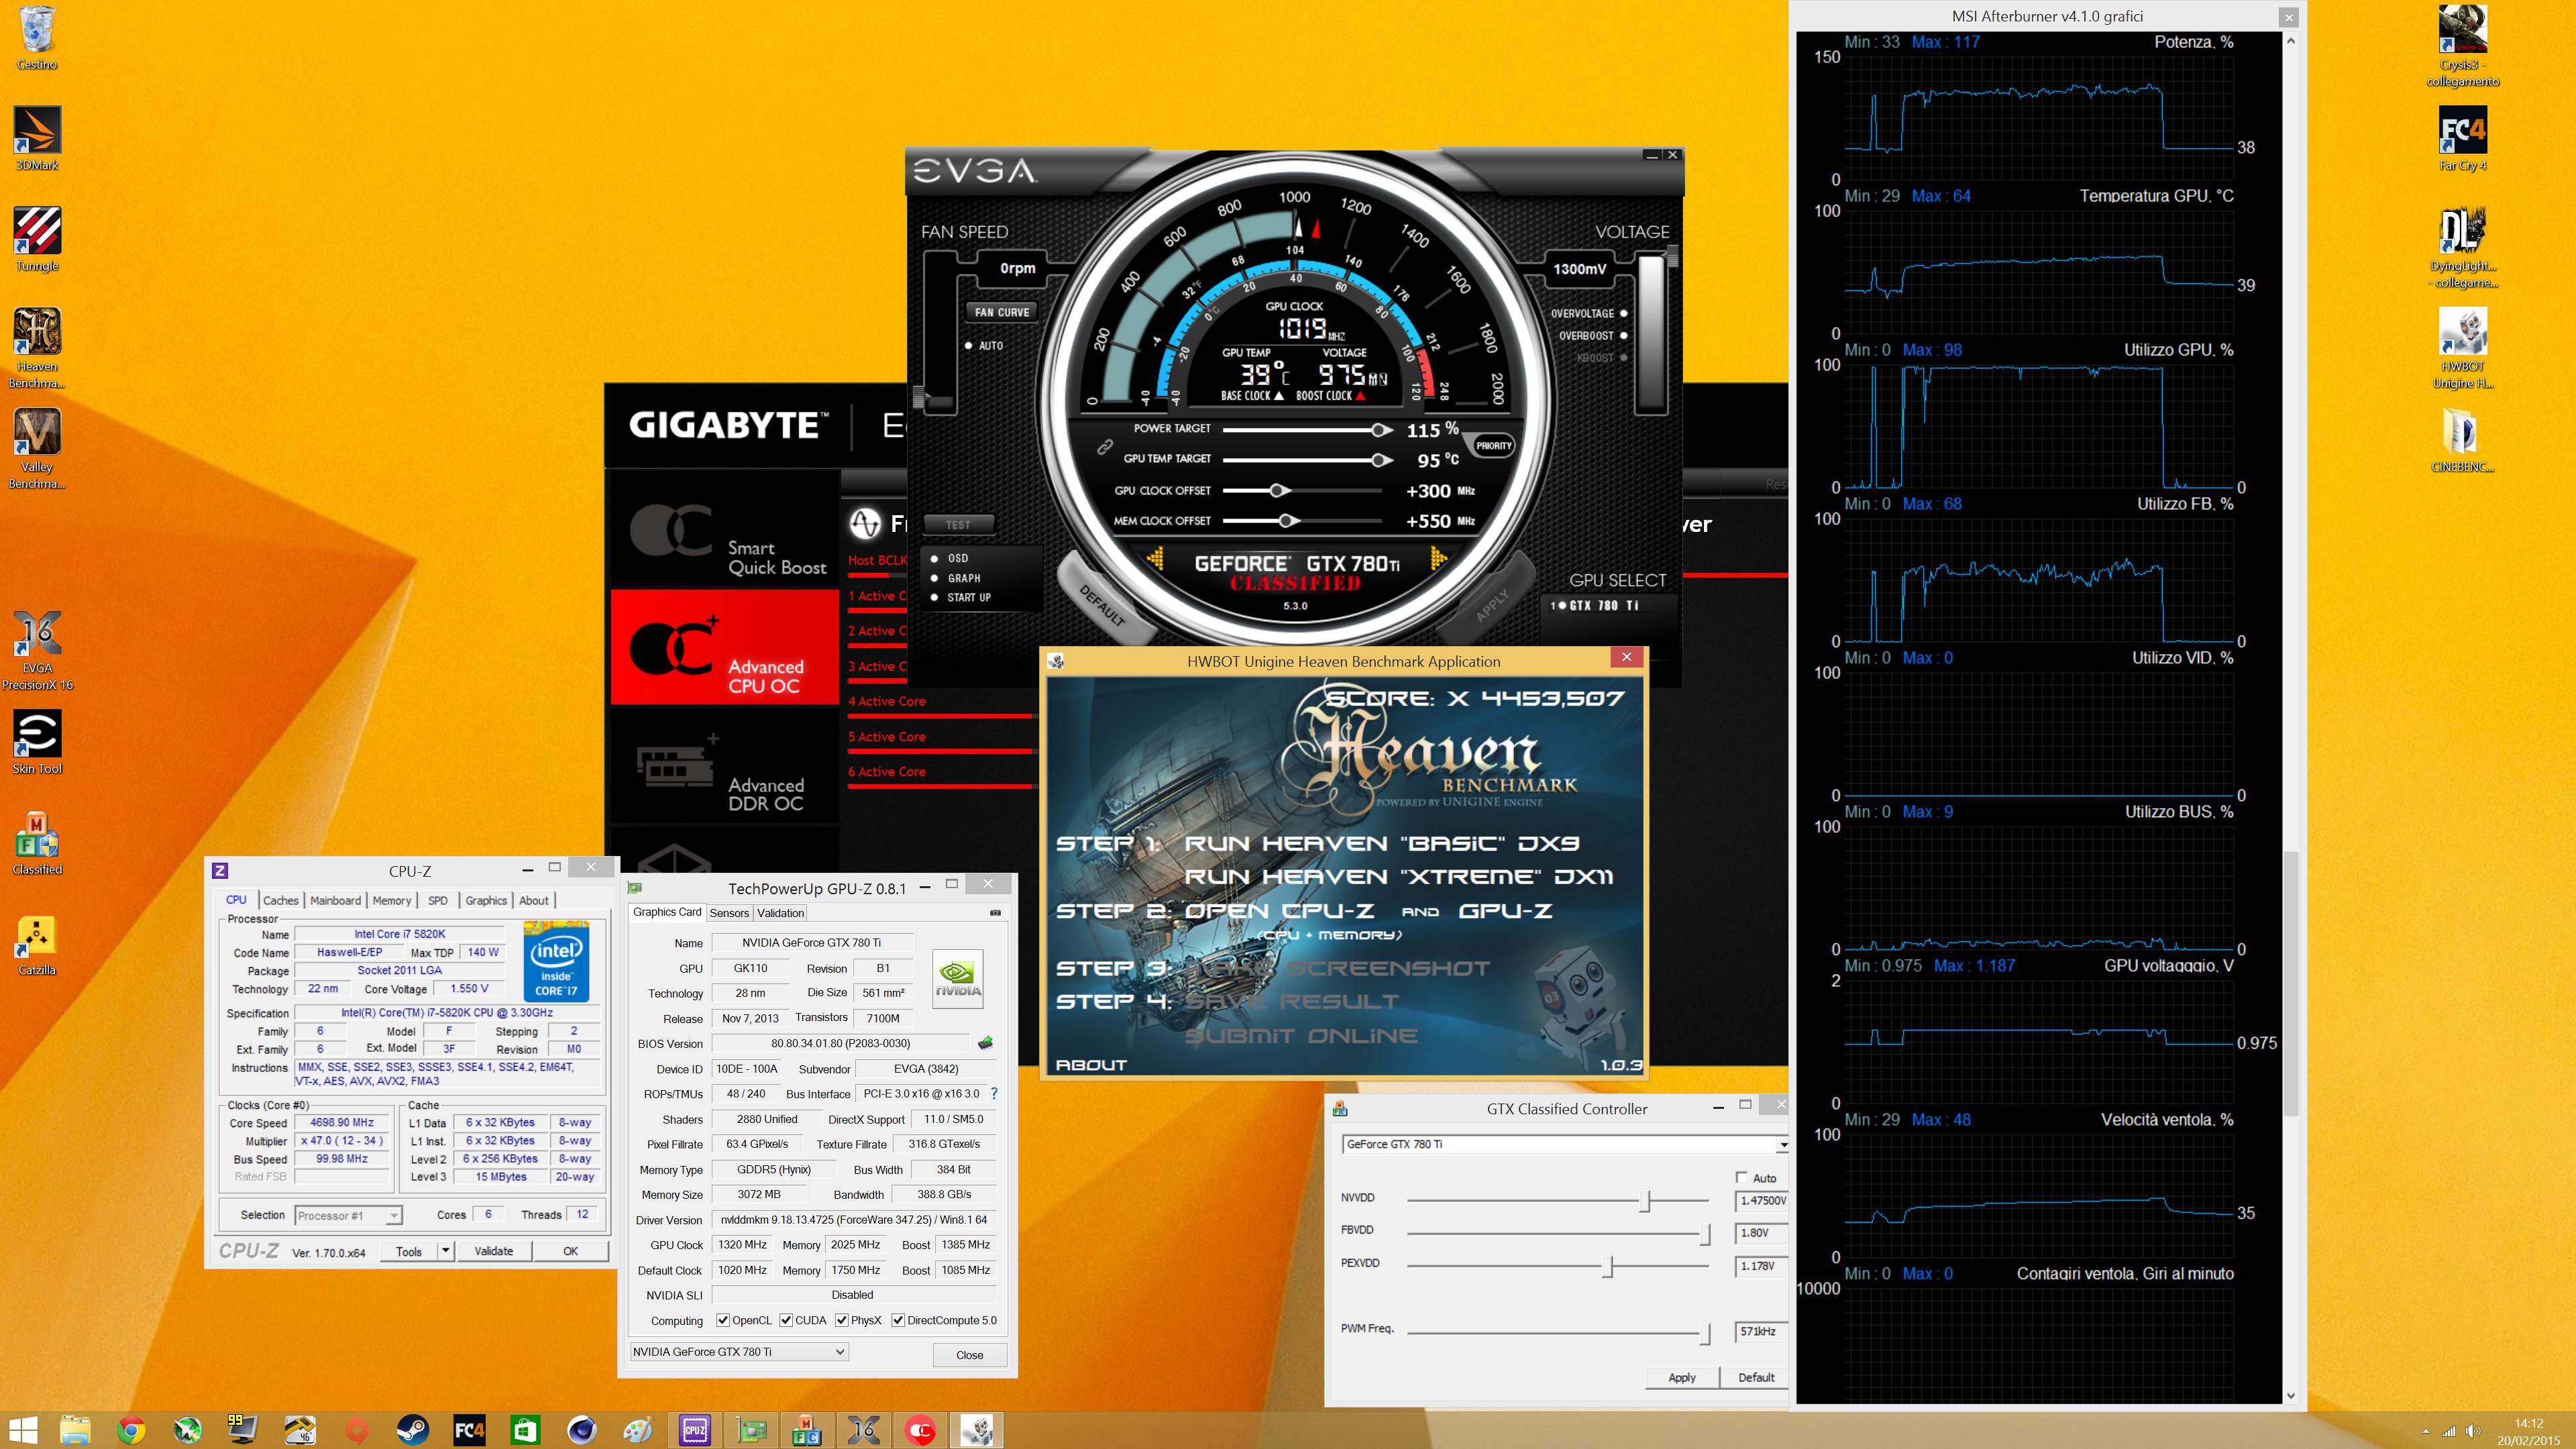Viewport: 2576px width, 1449px height.
Task: Open the GeForce GTX 780 Ti dropdown in Classified Controller
Action: click(x=1565, y=1144)
